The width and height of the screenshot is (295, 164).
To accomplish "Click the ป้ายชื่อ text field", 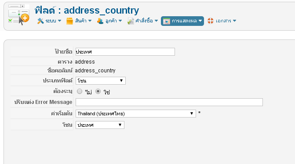I will (x=125, y=52).
